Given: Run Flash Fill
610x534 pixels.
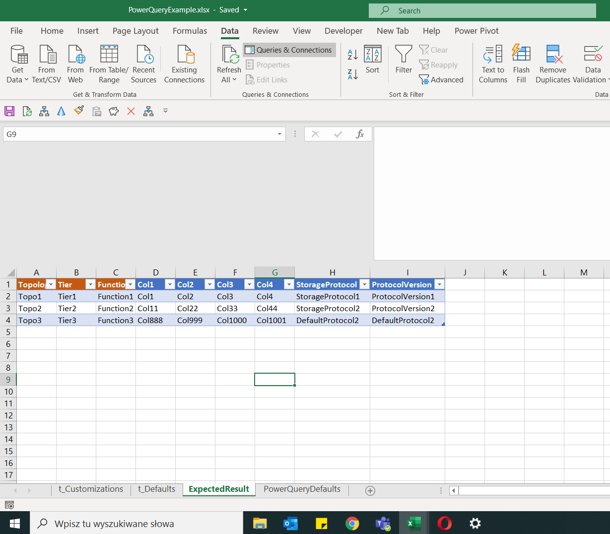Looking at the screenshot, I should 521,64.
